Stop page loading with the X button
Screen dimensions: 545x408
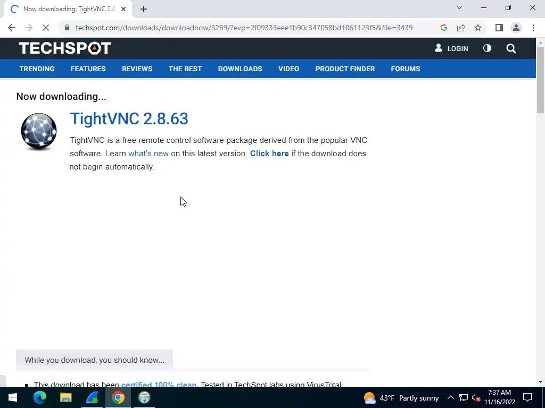pyautogui.click(x=46, y=28)
